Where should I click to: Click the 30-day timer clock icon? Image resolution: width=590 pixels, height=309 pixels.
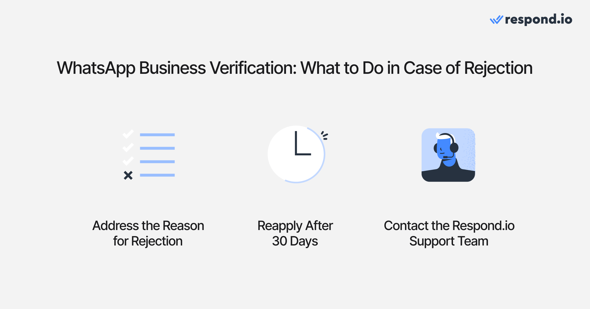[x=295, y=154]
